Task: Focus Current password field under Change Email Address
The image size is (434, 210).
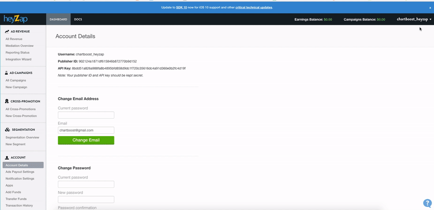Action: click(86, 115)
